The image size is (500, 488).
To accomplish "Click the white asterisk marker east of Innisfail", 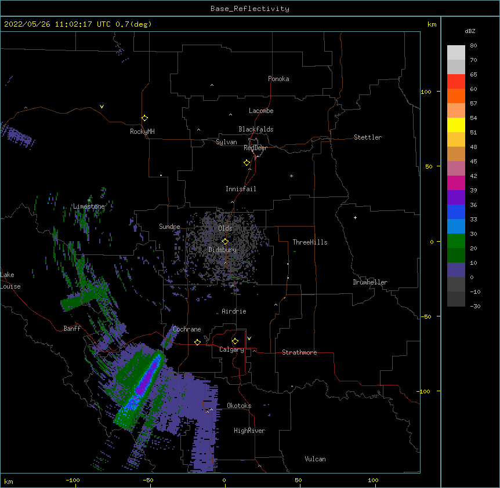I will click(x=291, y=176).
